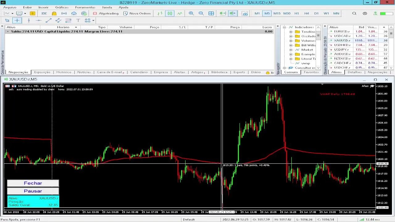The width and height of the screenshot is (395, 222).
Task: Open the Arquivo menu
Action: click(10, 7)
